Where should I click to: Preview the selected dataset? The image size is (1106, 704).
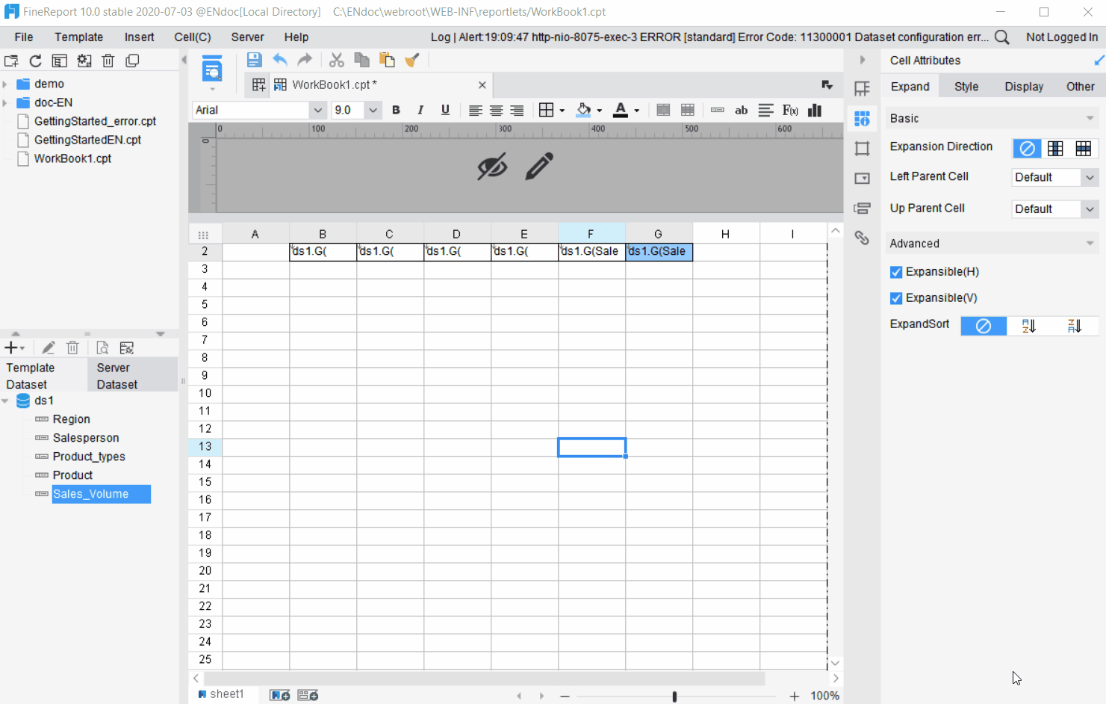coord(102,348)
